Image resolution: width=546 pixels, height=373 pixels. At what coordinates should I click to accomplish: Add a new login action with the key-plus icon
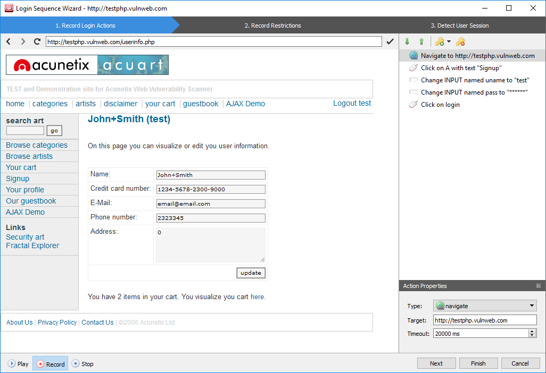click(440, 41)
